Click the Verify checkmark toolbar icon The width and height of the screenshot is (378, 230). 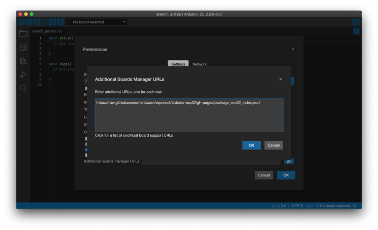click(22, 22)
